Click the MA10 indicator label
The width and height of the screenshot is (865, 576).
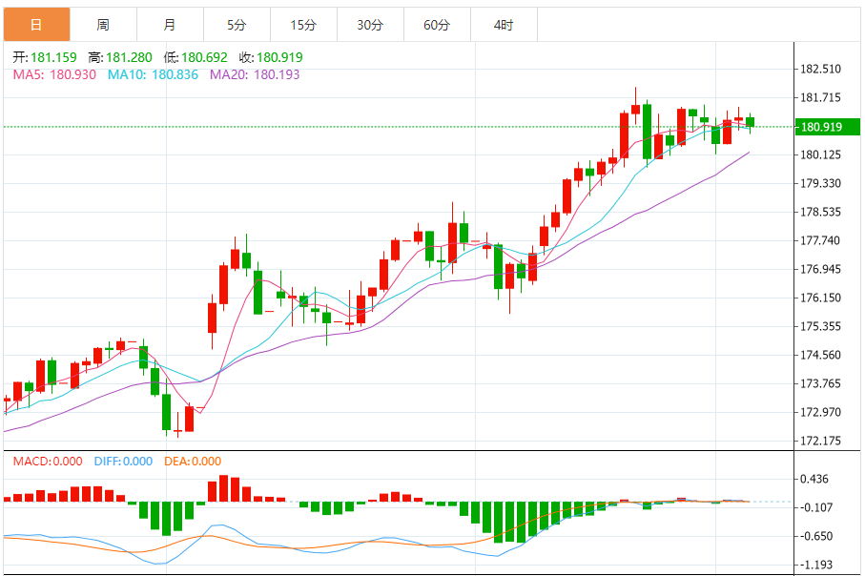(x=153, y=74)
